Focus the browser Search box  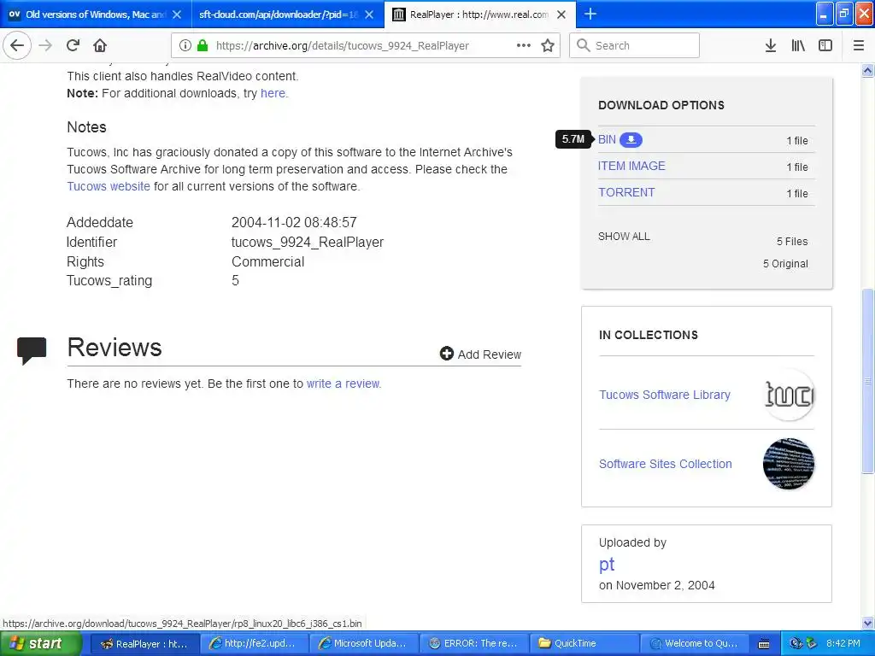tap(635, 46)
